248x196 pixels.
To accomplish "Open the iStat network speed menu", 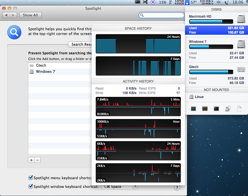I will tap(206, 2).
